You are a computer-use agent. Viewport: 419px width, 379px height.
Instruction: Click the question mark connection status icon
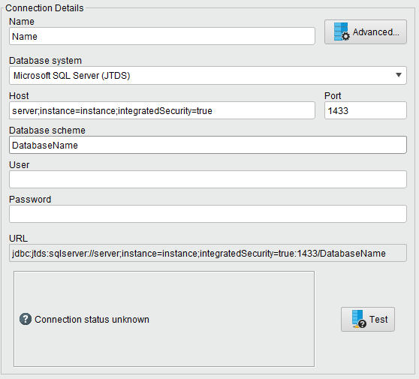[x=26, y=319]
